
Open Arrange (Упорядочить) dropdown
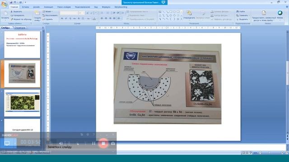pos(189,15)
